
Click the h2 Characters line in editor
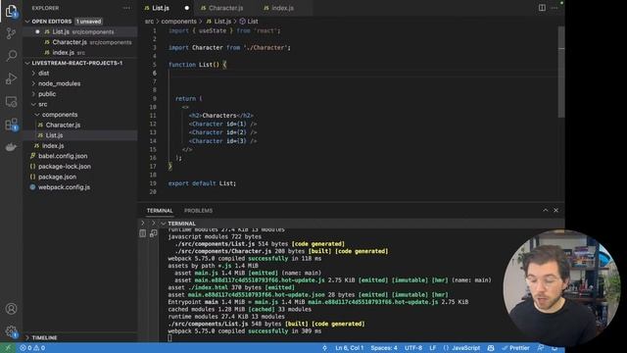click(220, 116)
